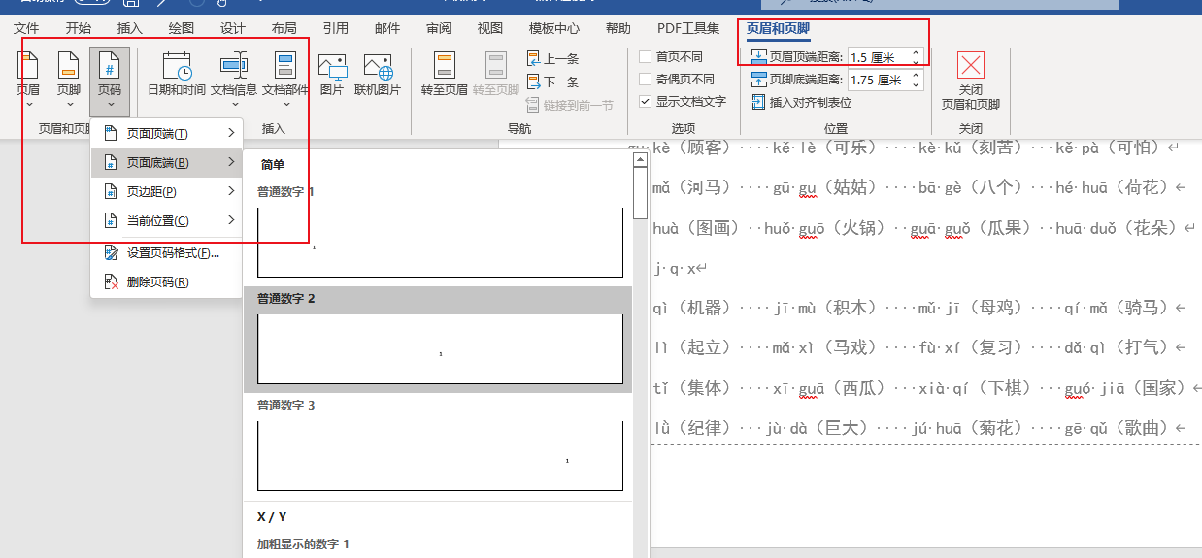Go to 下一条 next section

553,82
